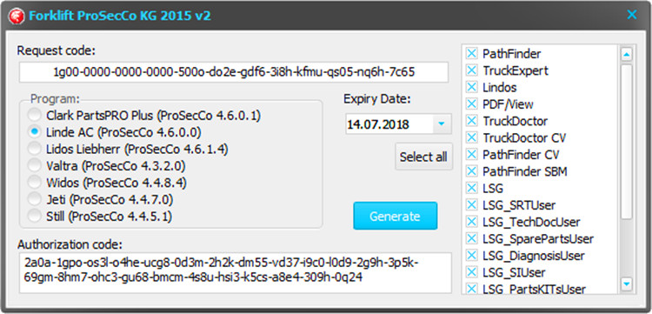Toggle the LSG_SIUser checkbox
652x314 pixels.
(x=471, y=272)
